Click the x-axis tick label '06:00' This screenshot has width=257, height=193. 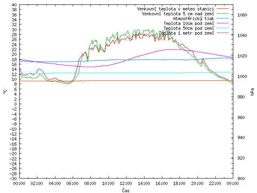pos(72,183)
